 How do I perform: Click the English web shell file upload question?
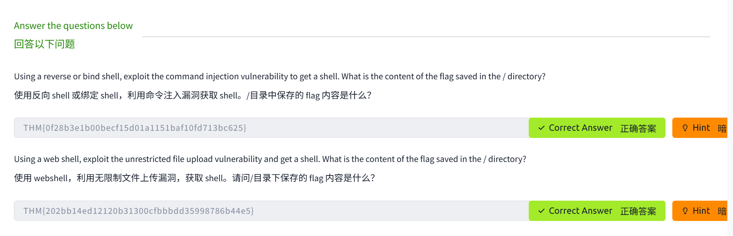point(270,159)
